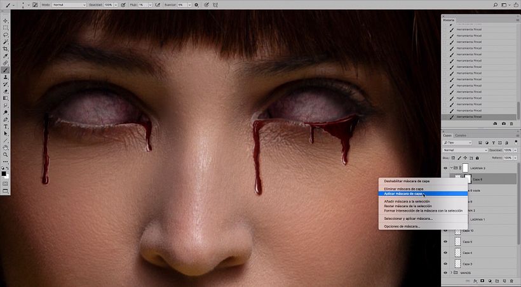Select the Crop tool
The image size is (521, 287).
click(5, 49)
